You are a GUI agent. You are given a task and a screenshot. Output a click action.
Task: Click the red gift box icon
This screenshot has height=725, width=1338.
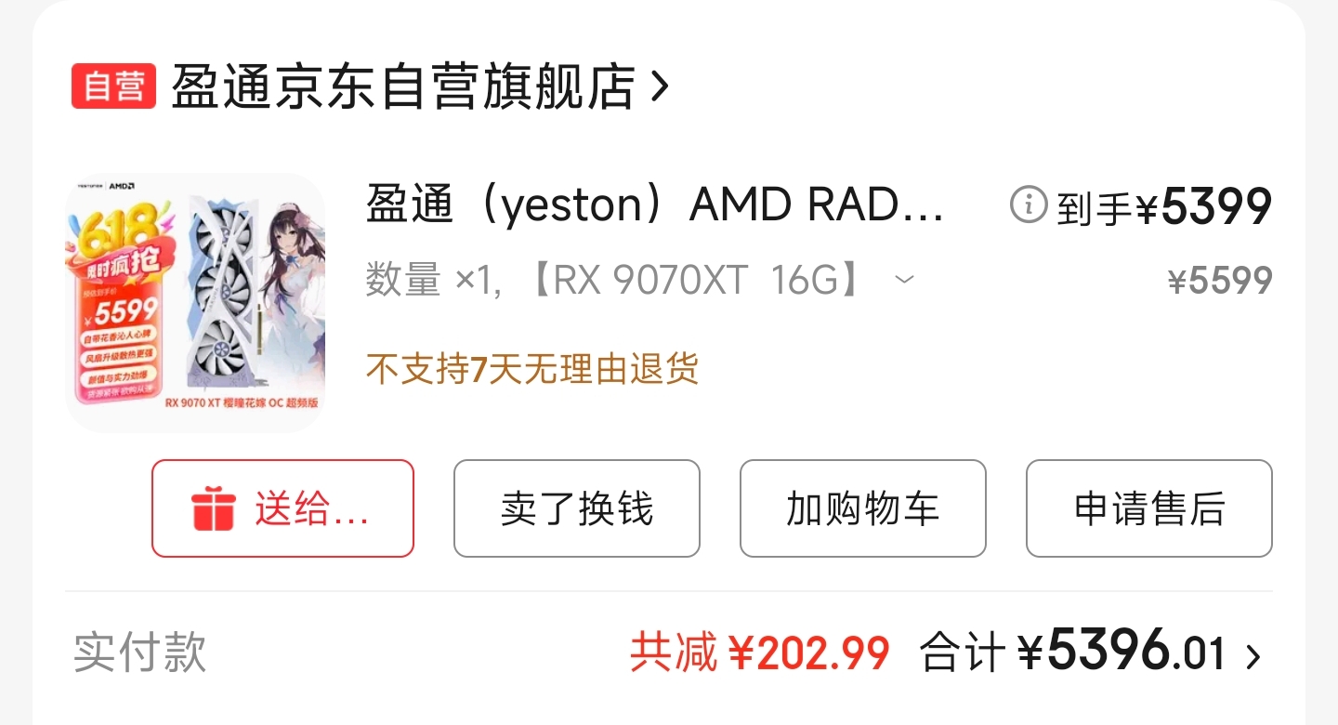click(213, 509)
